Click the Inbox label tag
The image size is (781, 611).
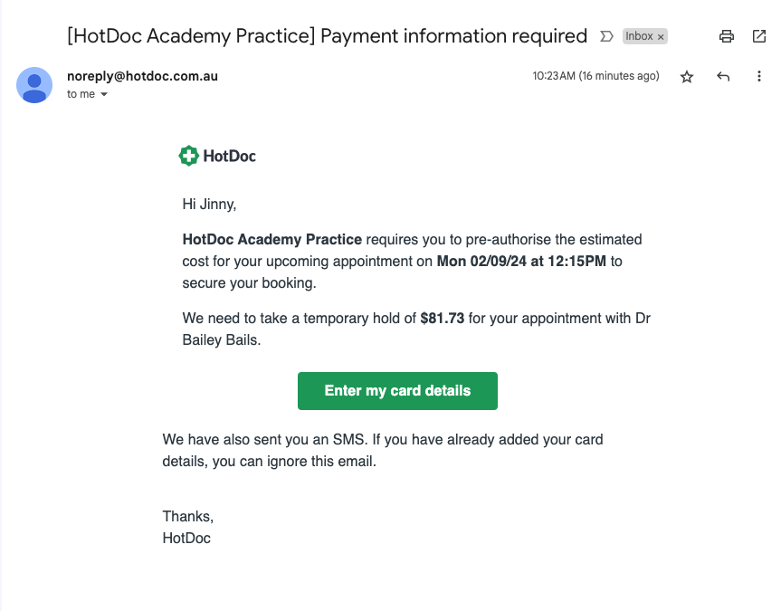(x=639, y=36)
